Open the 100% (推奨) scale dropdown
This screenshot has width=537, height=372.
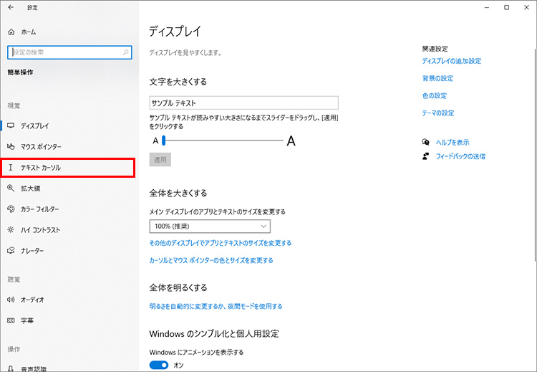210,226
